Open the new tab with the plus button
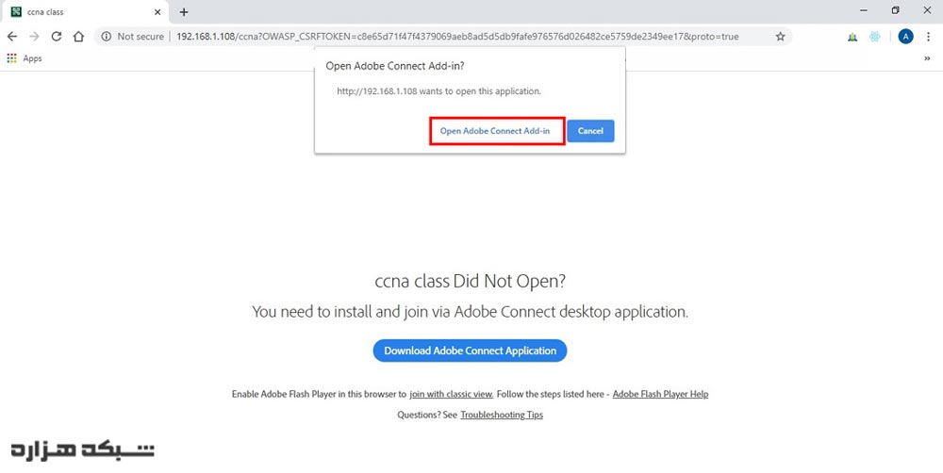 tap(184, 12)
